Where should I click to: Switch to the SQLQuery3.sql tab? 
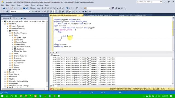(98, 15)
